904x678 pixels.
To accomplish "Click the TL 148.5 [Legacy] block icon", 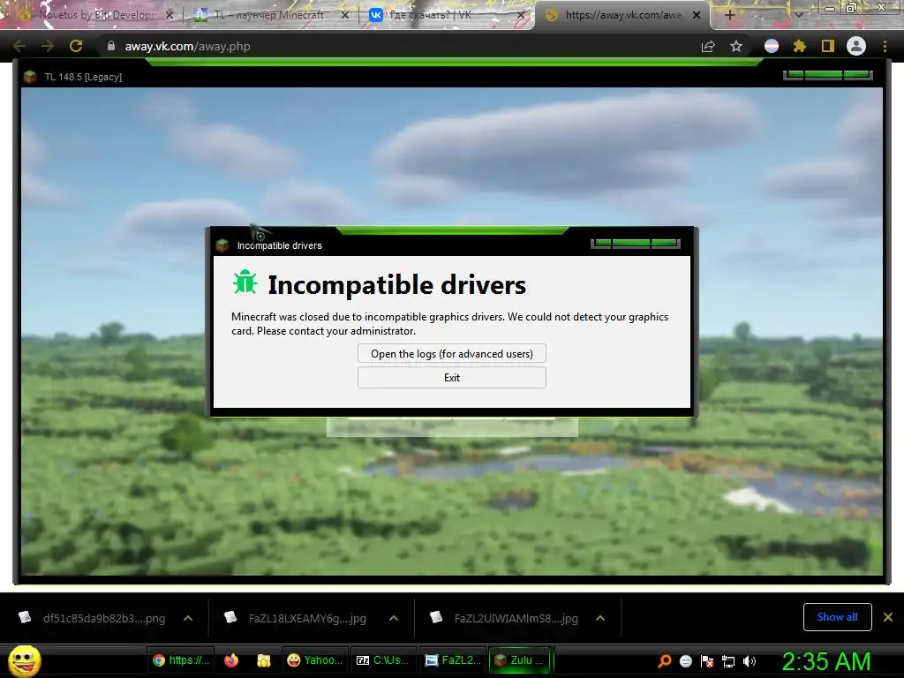I will pyautogui.click(x=30, y=76).
